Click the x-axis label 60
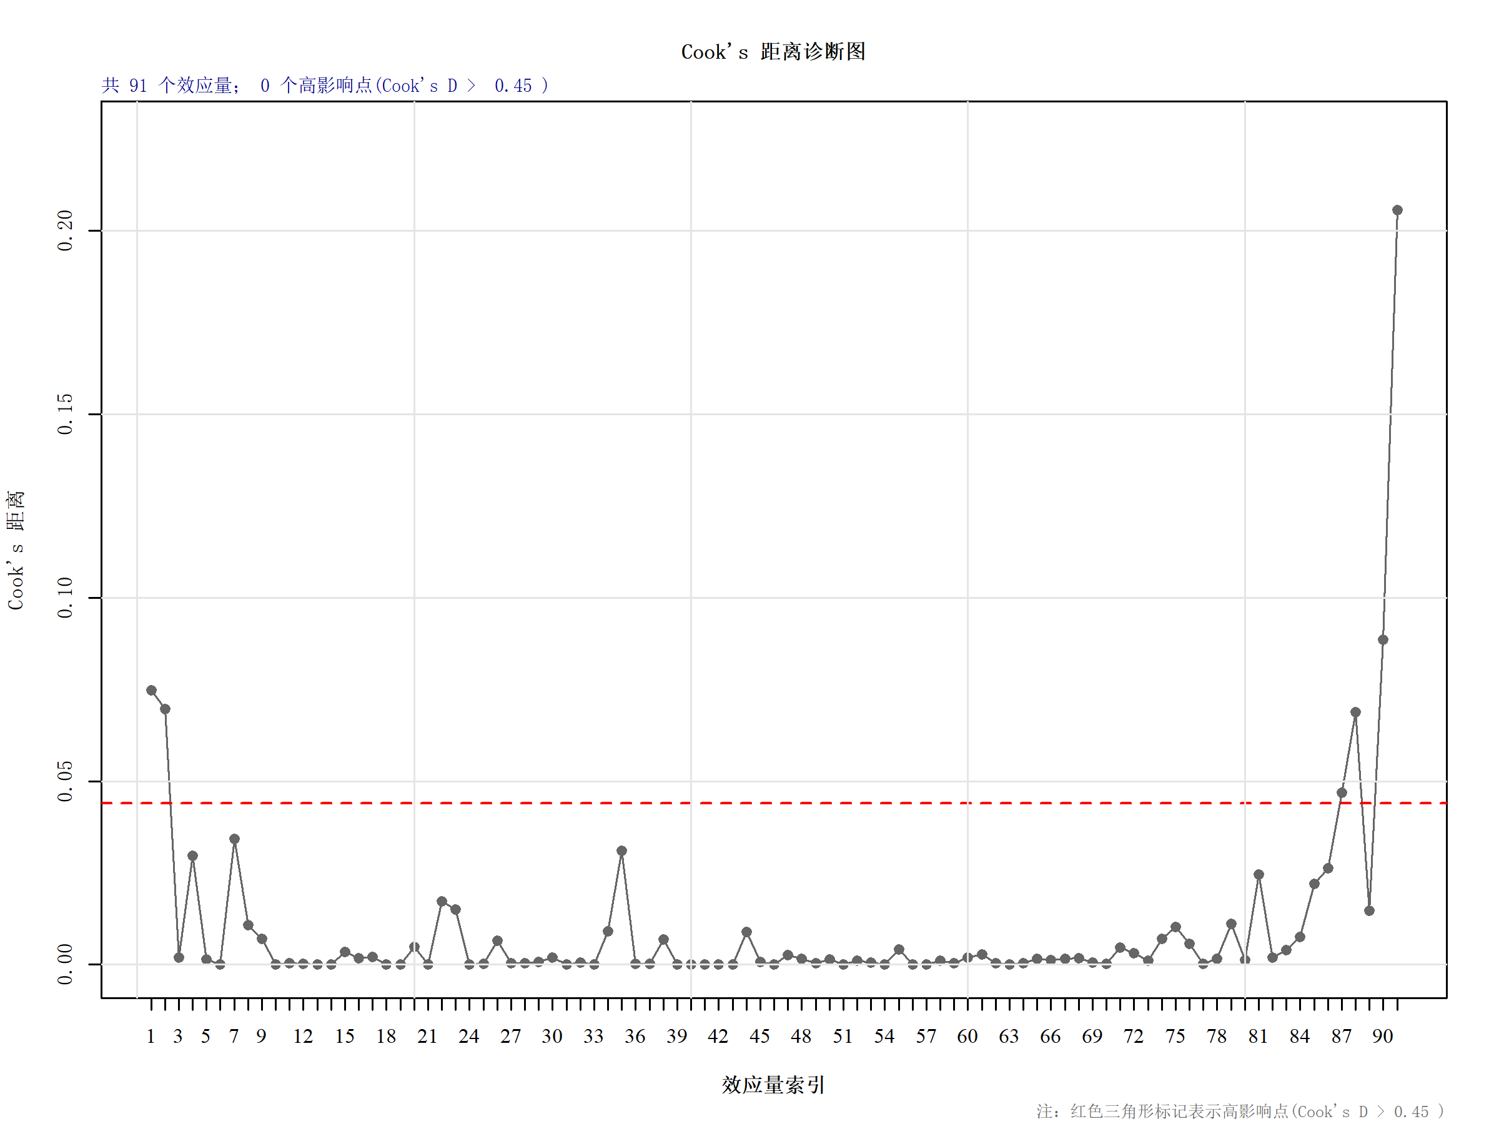This screenshot has height=1124, width=1499. click(x=967, y=1037)
